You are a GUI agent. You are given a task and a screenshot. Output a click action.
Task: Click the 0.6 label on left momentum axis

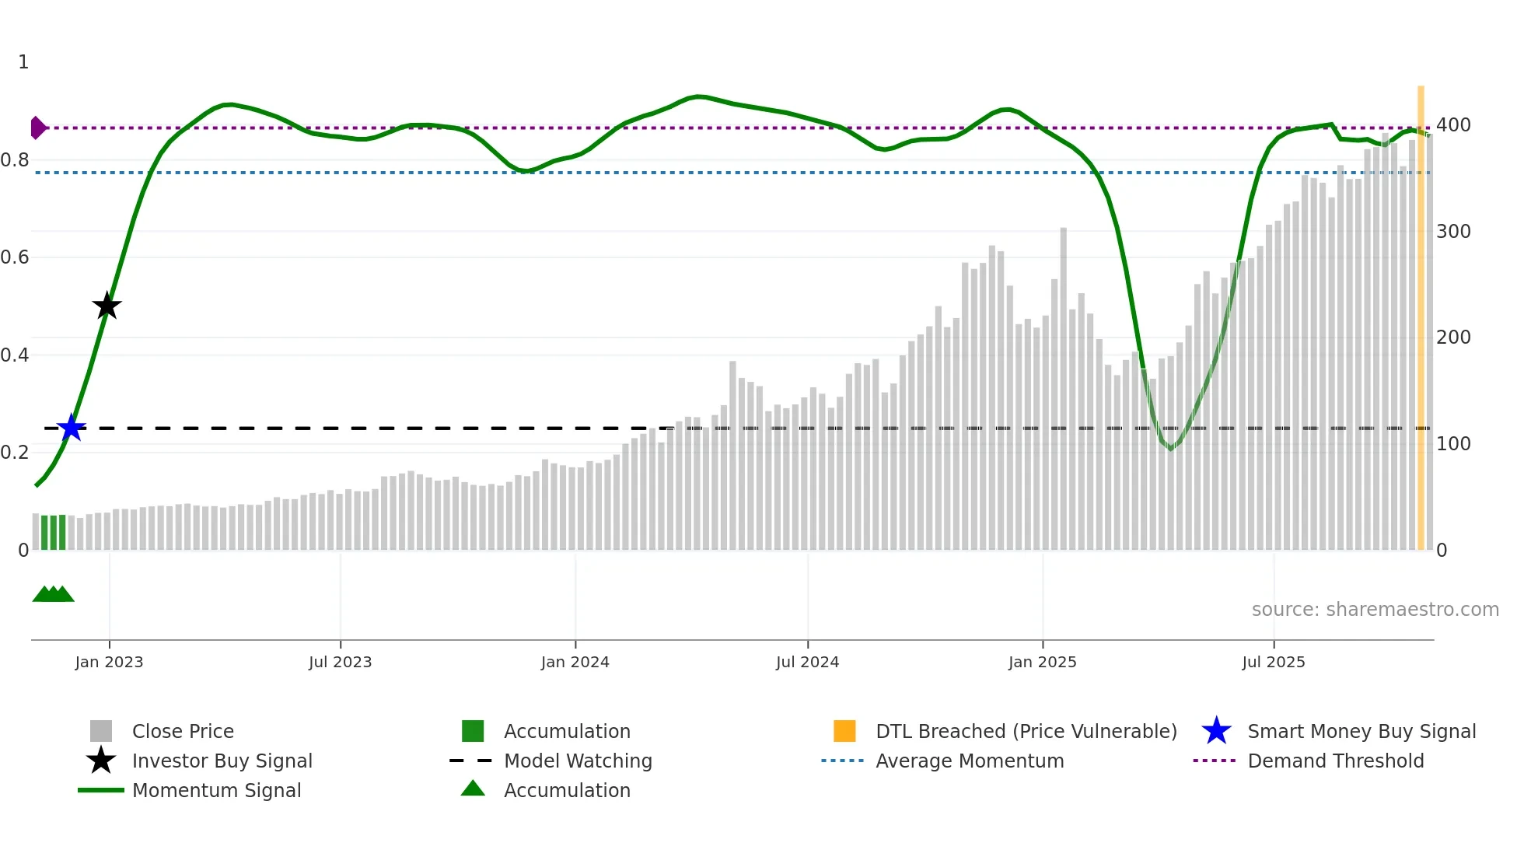15,257
